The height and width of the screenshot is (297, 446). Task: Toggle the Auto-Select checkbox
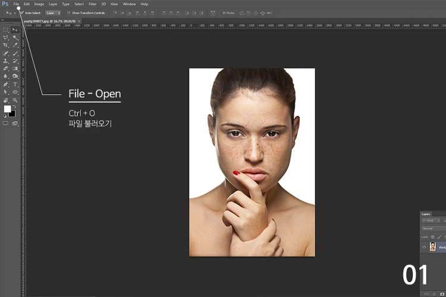coord(22,12)
